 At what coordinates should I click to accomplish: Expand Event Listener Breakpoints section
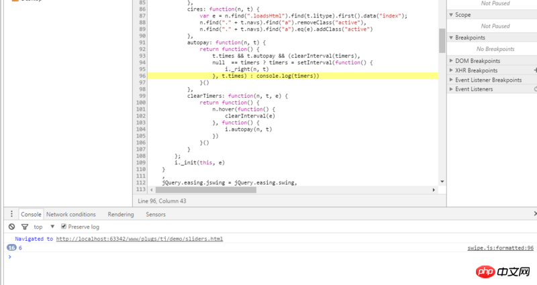451,80
